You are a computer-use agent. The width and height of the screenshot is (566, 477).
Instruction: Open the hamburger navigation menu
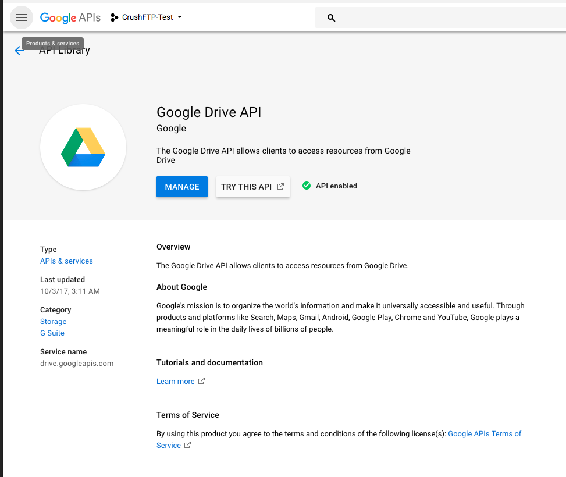pos(22,17)
